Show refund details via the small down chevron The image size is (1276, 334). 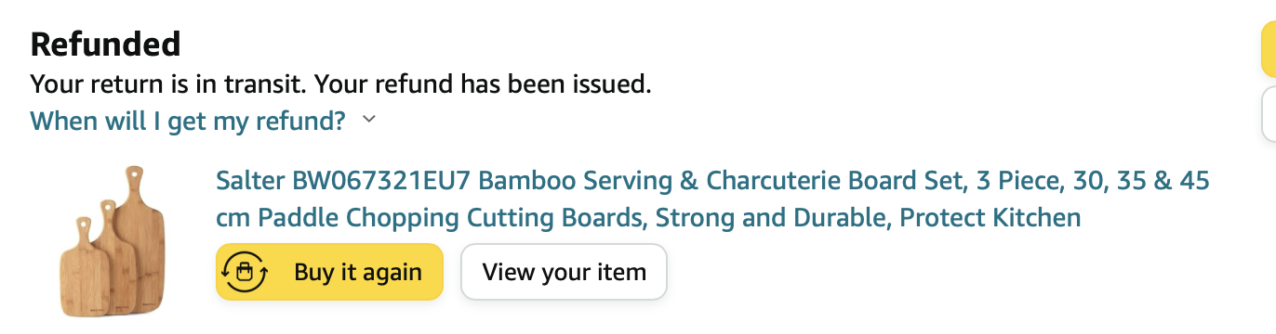click(368, 120)
